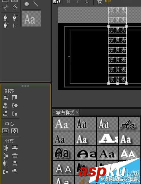Toggle underline U formatting in title toolbar
141x184 pixels.
pos(87,1)
